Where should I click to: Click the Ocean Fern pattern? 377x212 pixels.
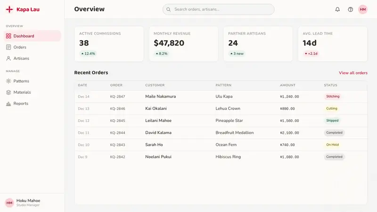[226, 145]
